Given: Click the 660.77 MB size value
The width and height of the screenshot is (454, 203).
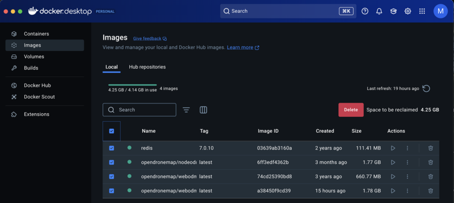Looking at the screenshot, I should coord(368,176).
